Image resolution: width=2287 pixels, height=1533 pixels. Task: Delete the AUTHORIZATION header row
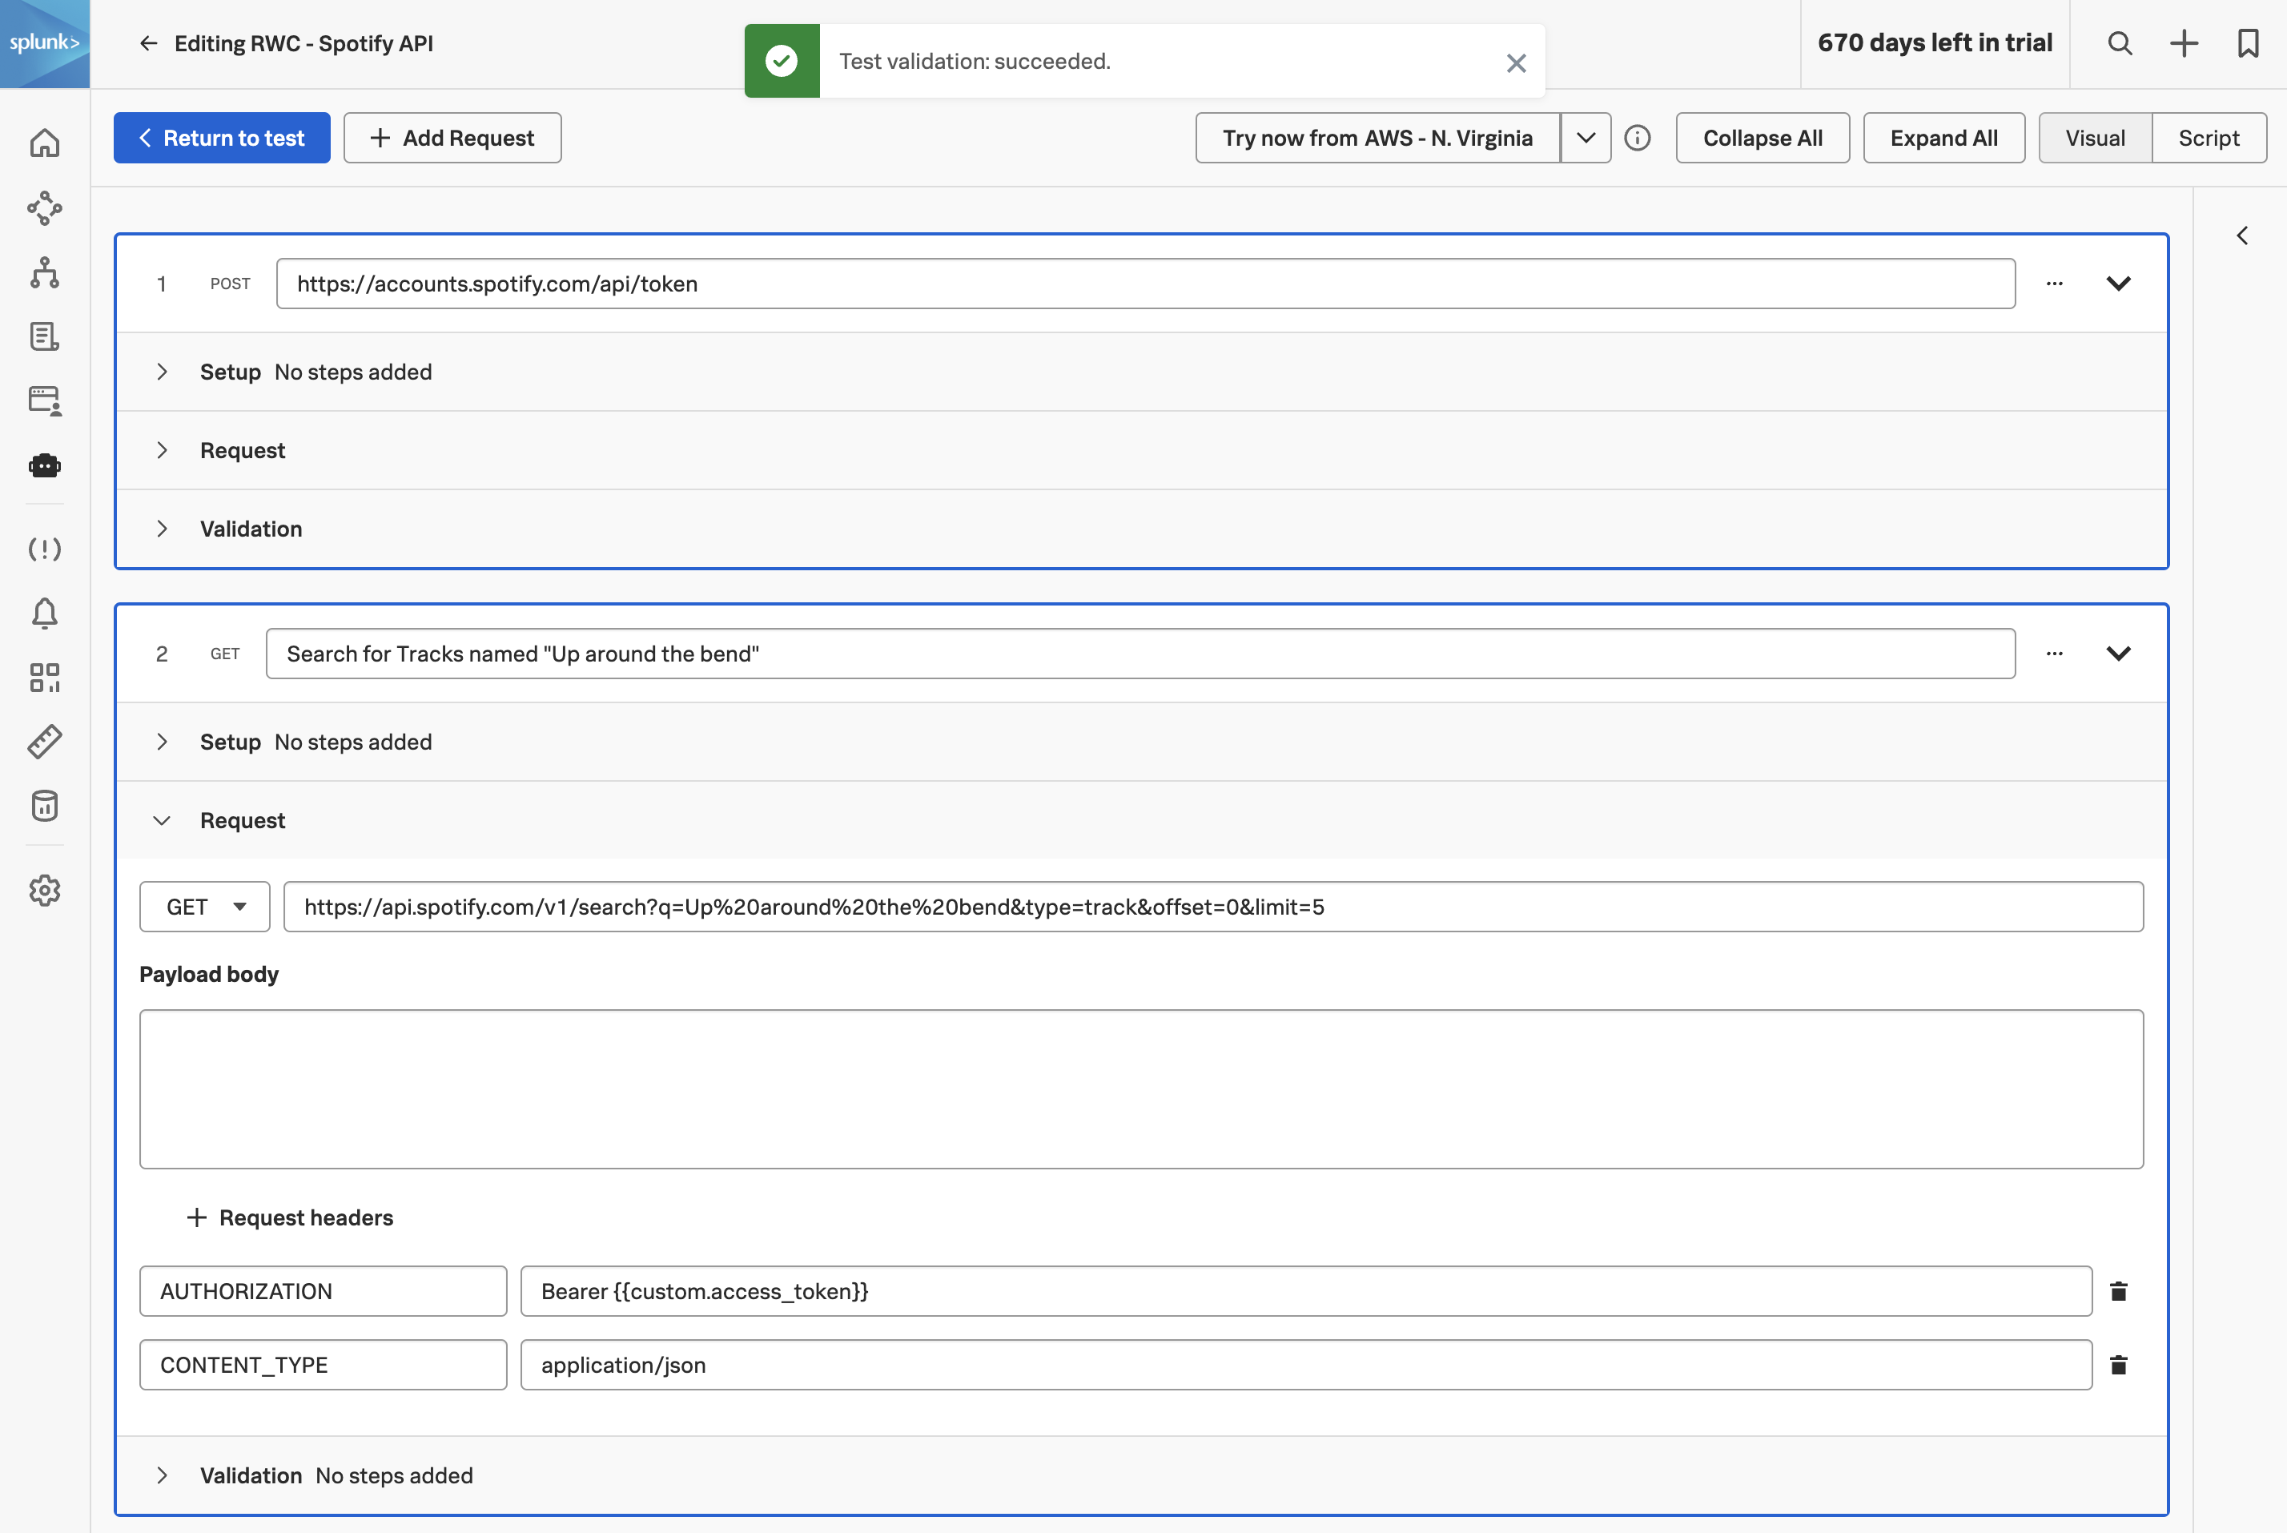pyautogui.click(x=2118, y=1291)
